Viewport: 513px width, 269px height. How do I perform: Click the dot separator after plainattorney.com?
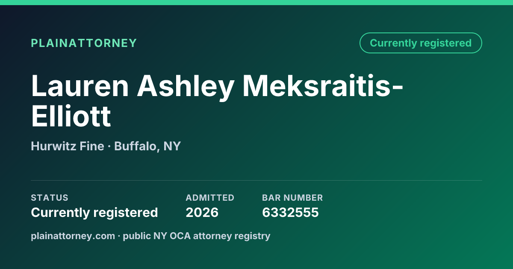click(119, 236)
